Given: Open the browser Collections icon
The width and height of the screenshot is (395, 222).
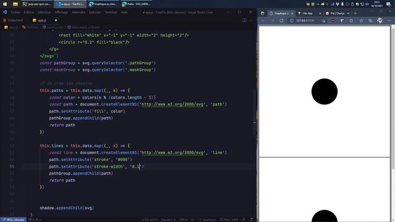Looking at the screenshot, I should [370, 20].
